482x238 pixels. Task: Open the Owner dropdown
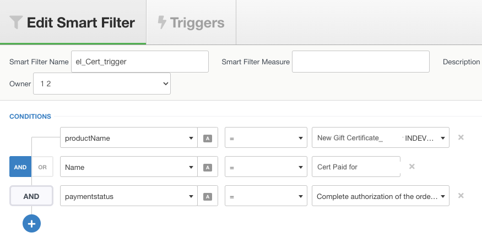pyautogui.click(x=102, y=84)
